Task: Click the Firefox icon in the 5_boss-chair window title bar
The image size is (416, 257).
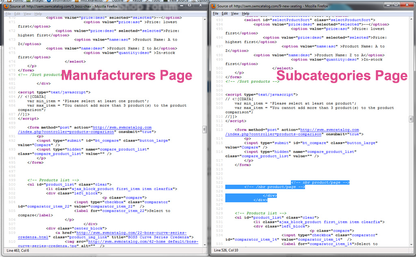Action: click(6, 6)
